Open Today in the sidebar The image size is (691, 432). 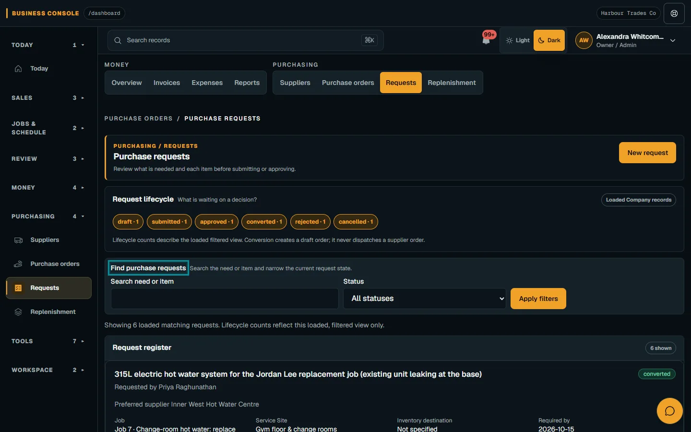[48, 69]
